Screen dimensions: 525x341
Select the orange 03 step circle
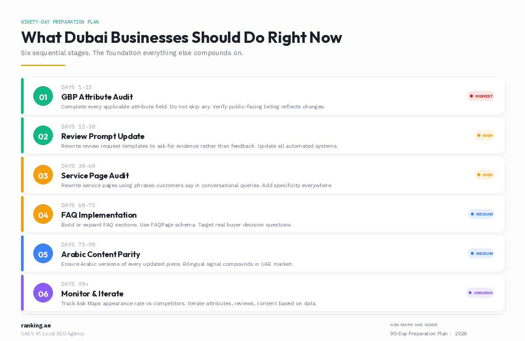[x=43, y=175]
